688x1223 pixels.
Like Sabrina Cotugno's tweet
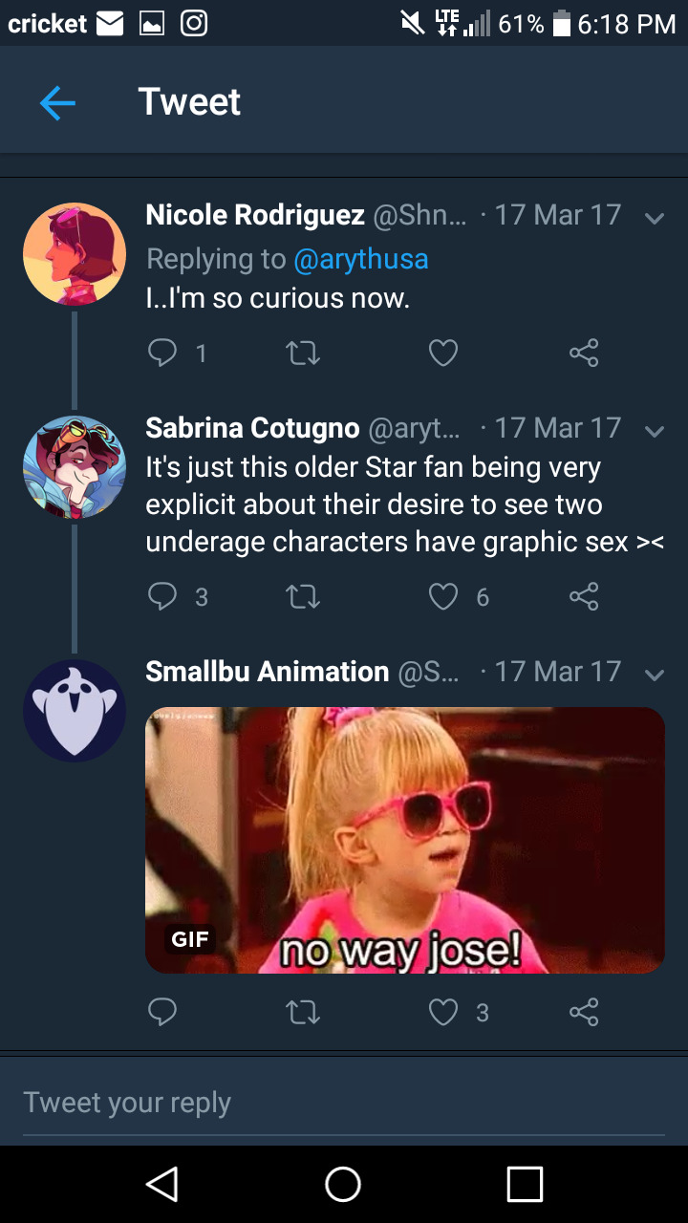tap(442, 597)
